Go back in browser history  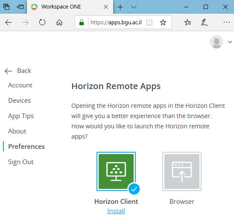(9, 23)
